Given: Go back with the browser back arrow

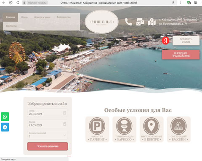Looking at the screenshot, I should pyautogui.click(x=4, y=3).
